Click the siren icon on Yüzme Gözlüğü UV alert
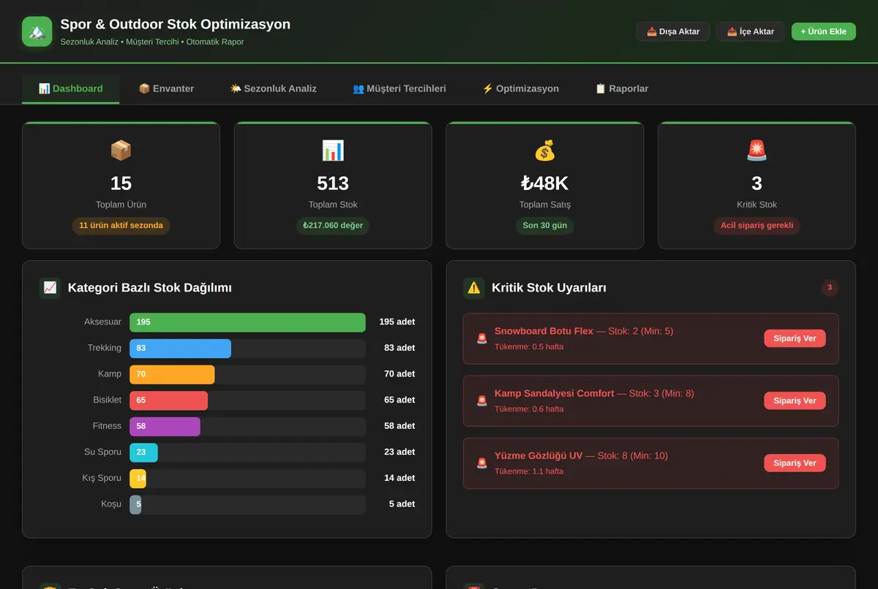 pyautogui.click(x=481, y=463)
